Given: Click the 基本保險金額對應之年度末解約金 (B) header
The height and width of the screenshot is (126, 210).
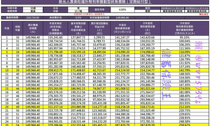Looking at the screenshot, I should click(78, 28).
